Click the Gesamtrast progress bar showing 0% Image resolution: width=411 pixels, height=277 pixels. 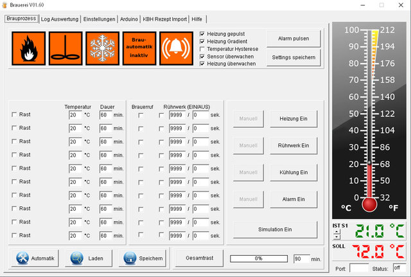pyautogui.click(x=258, y=258)
